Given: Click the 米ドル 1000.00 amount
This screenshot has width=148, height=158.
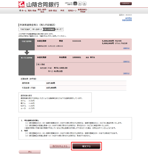Looking at the screenshot, I should click(61, 68).
